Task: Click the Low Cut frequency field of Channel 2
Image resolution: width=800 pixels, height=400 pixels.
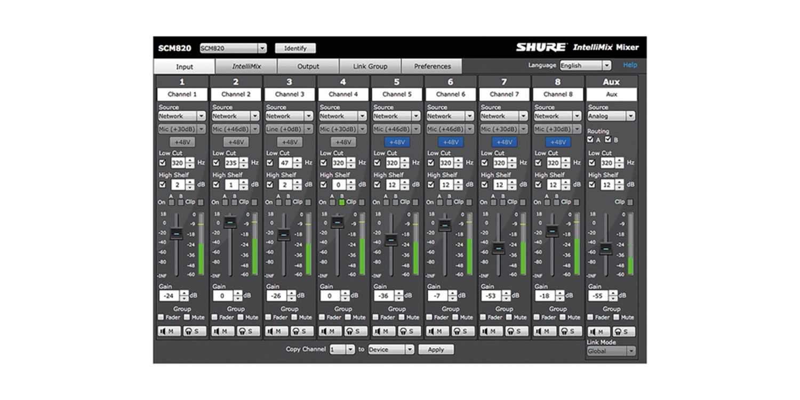Action: (x=231, y=163)
